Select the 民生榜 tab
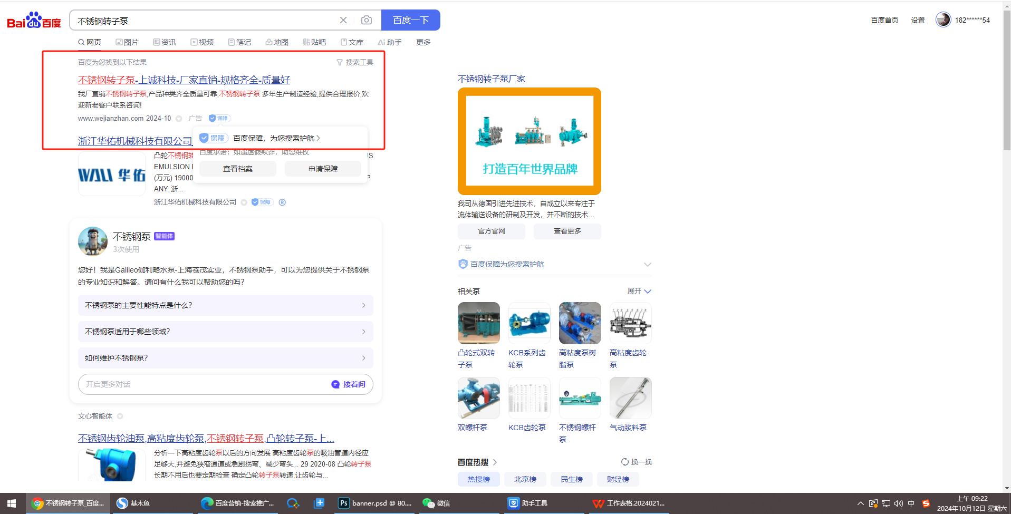This screenshot has height=514, width=1011. 572,479
